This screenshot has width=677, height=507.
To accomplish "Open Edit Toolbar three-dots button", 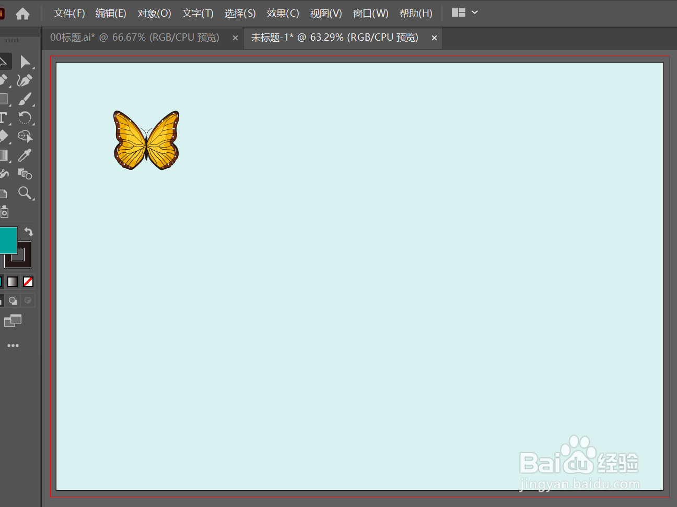I will (13, 345).
